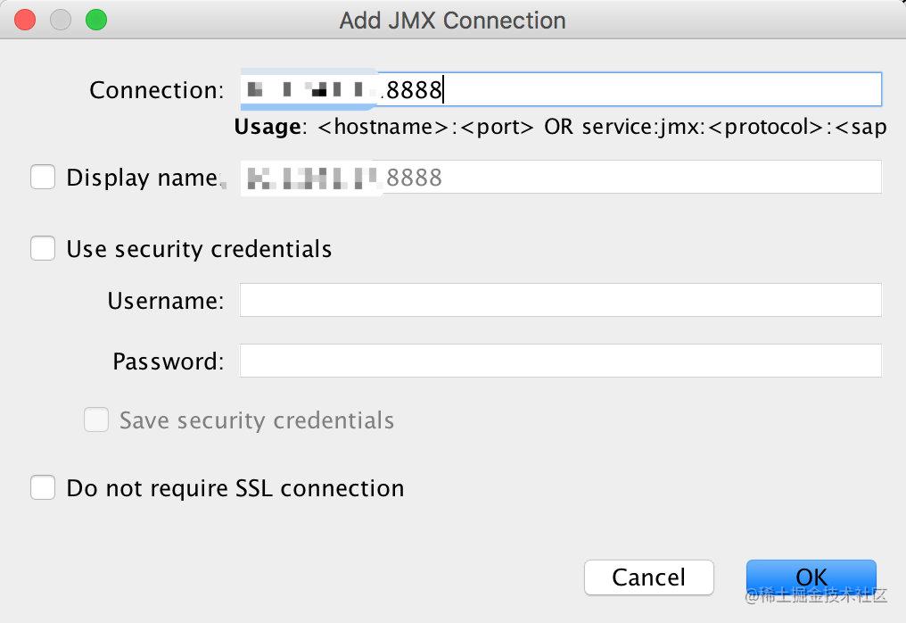Click the Username: label
906x623 pixels.
coord(166,301)
